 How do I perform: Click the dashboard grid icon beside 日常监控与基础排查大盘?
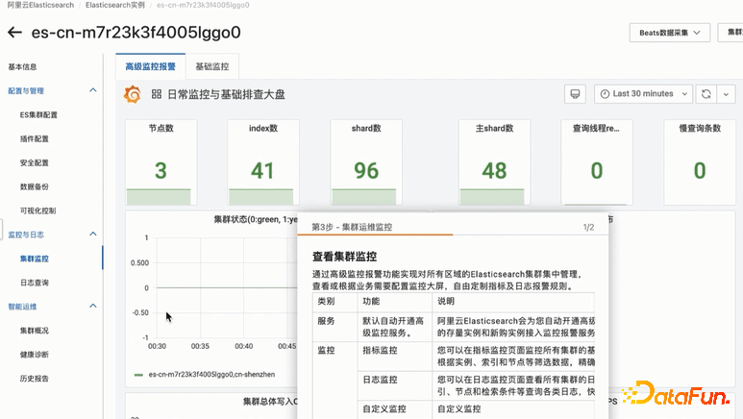click(x=157, y=94)
